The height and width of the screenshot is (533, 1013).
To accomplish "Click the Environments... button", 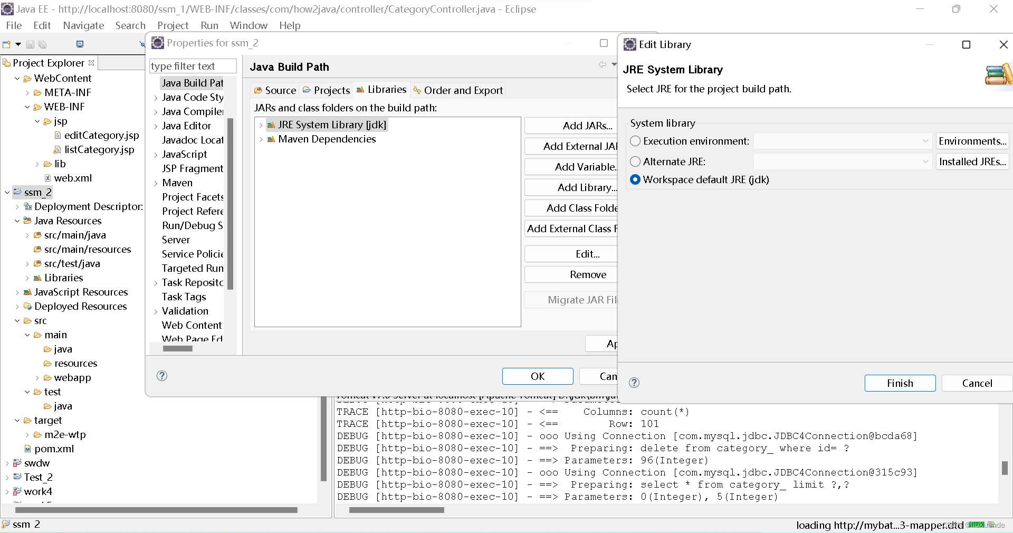I will tap(972, 141).
